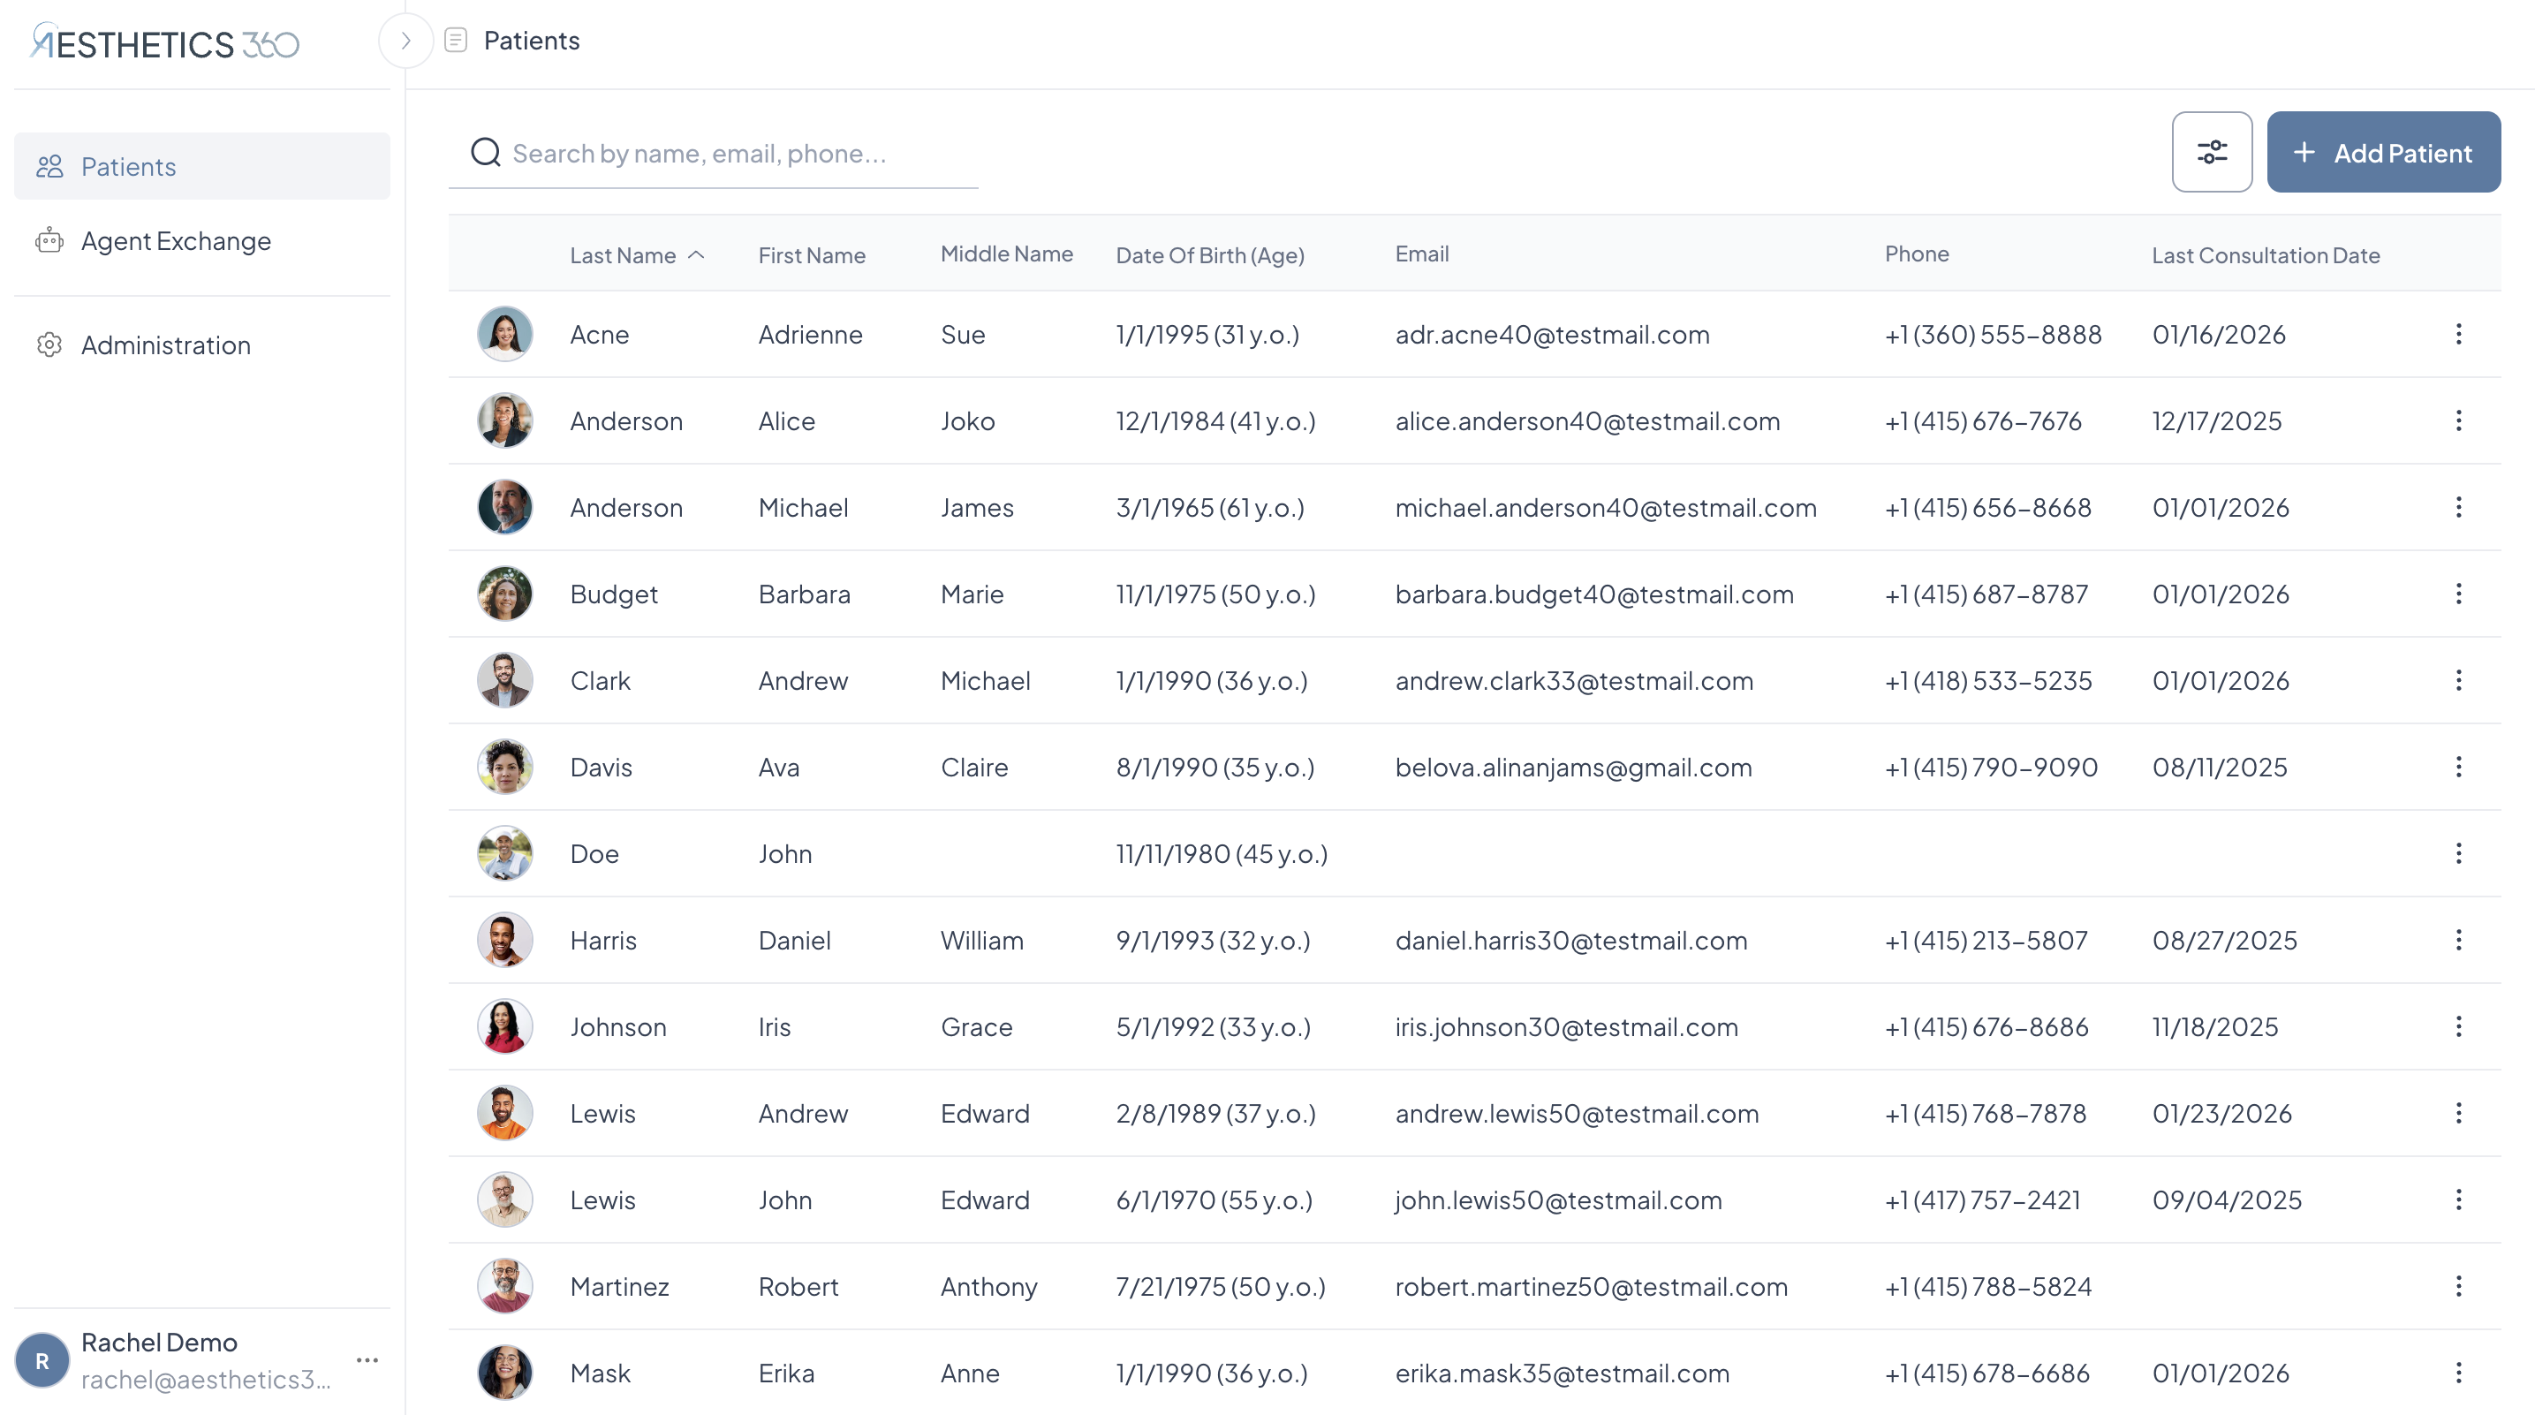The height and width of the screenshot is (1415, 2535).
Task: Go to the Administration section
Action: tap(165, 345)
